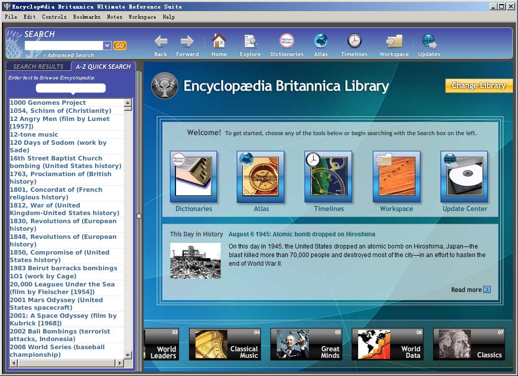The width and height of the screenshot is (518, 376).
Task: Click the Forward arrow icon
Action: pos(187,41)
